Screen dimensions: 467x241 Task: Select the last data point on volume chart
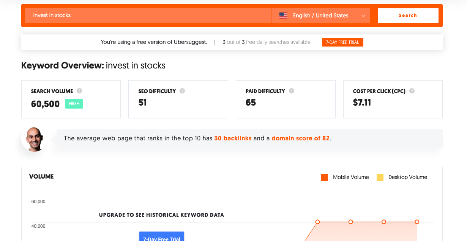click(x=417, y=222)
